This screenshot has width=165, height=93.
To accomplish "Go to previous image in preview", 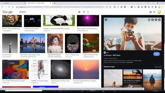I will [x=156, y=20].
